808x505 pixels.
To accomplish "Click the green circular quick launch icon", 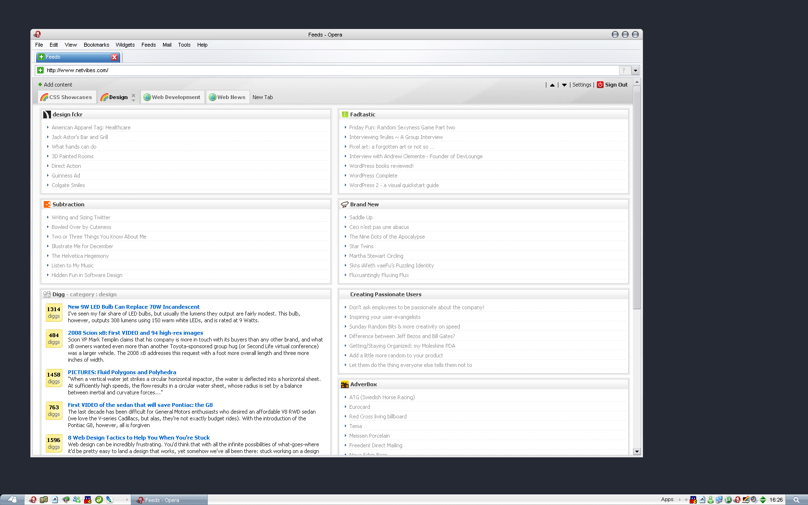I will pos(99,500).
